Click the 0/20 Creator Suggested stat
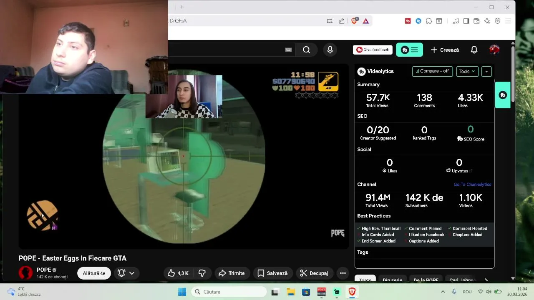The height and width of the screenshot is (300, 534). click(x=378, y=133)
